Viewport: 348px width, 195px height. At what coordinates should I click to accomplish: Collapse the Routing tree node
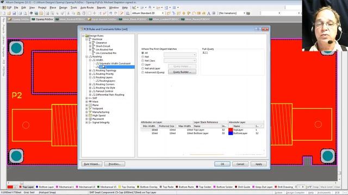coord(87,56)
